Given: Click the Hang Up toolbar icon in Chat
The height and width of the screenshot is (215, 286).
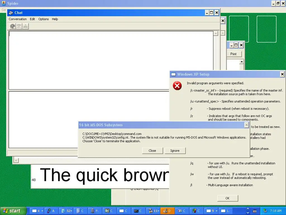Looking at the screenshot, I should point(25,26).
